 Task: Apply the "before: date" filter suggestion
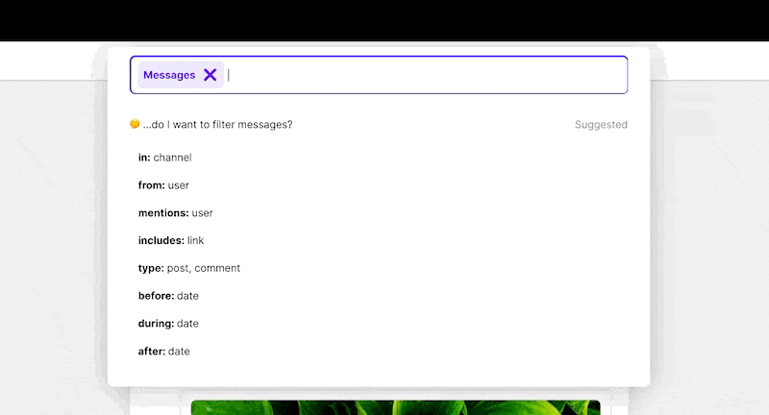point(168,296)
